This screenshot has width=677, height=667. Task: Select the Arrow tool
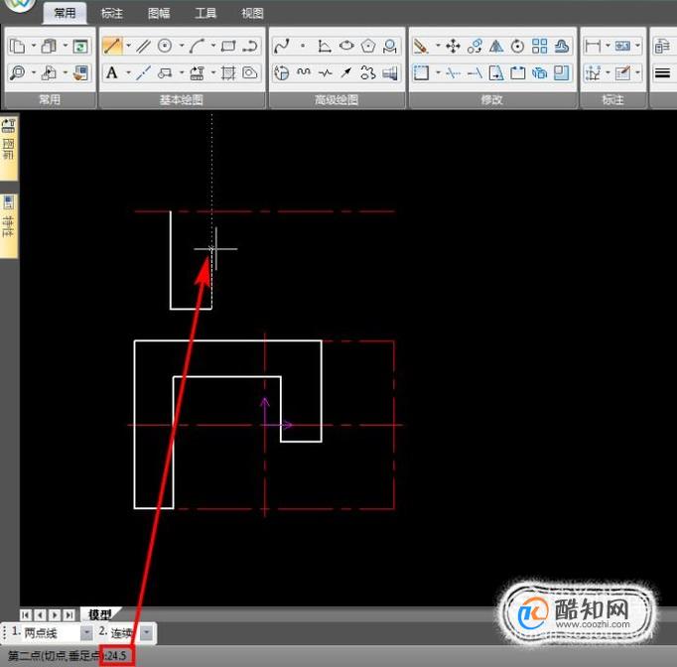click(x=345, y=72)
